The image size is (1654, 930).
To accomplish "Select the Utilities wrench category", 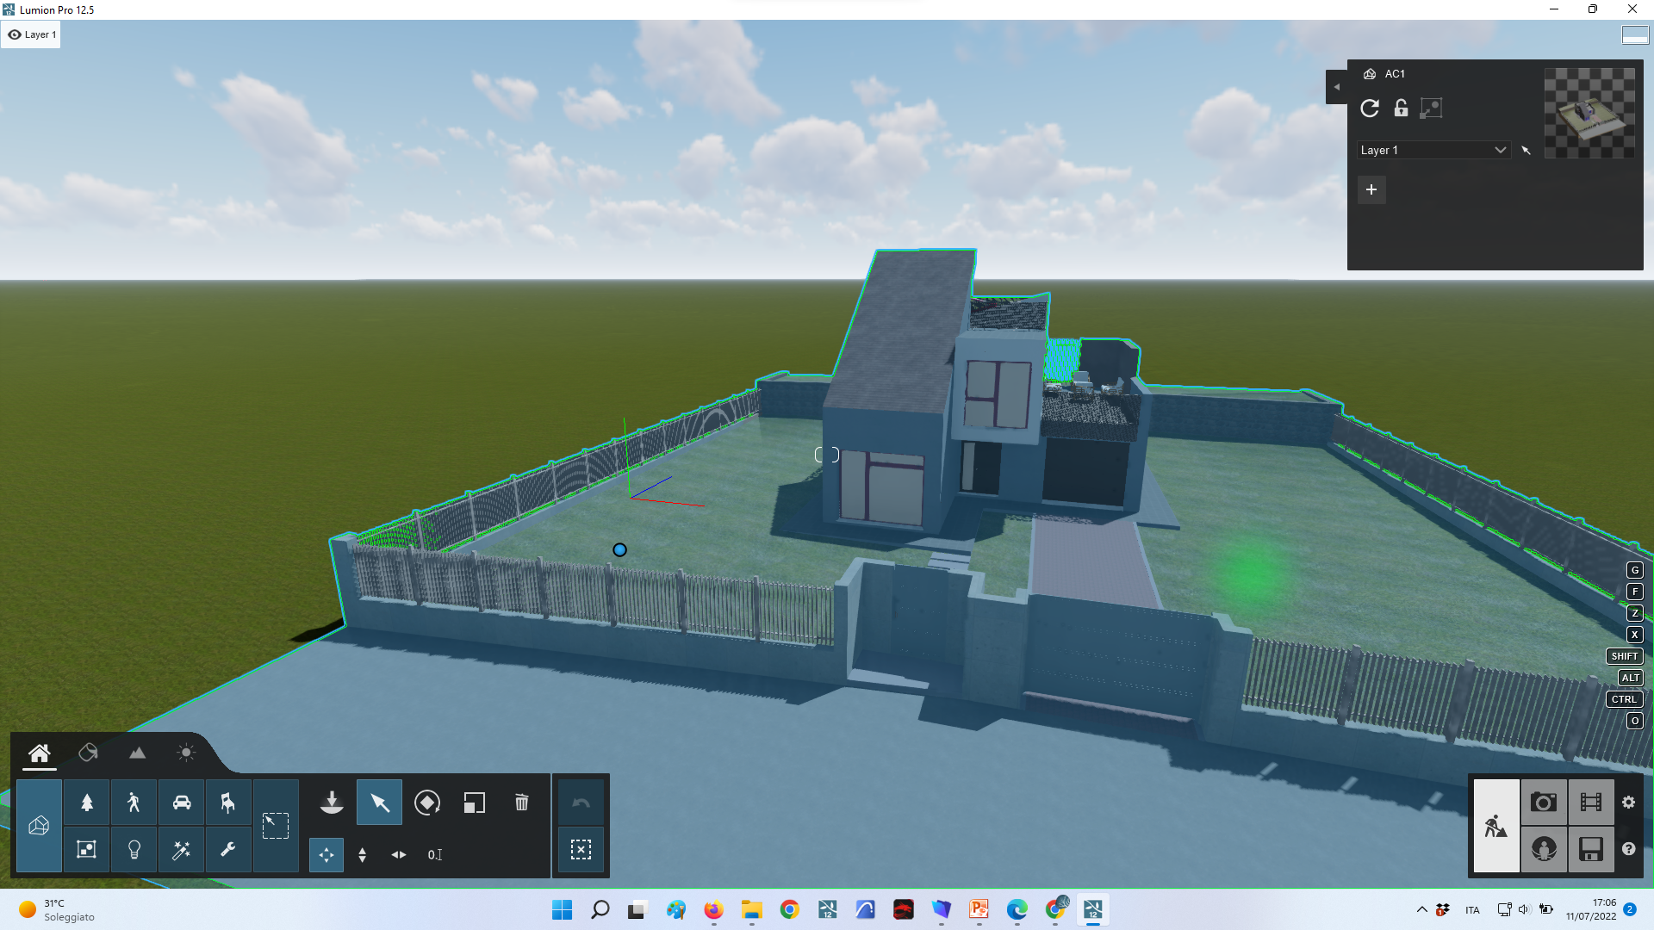I will [228, 850].
